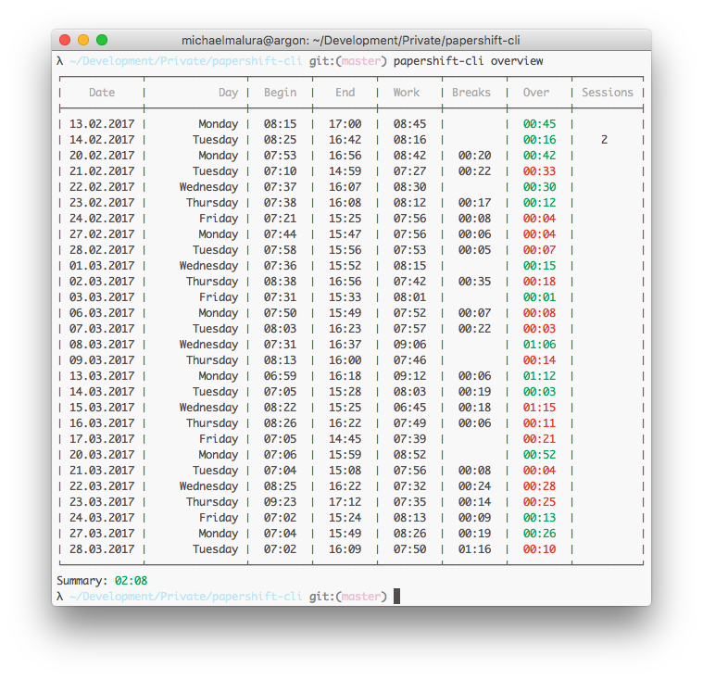Click the Work column header
703x680 pixels.
[407, 93]
